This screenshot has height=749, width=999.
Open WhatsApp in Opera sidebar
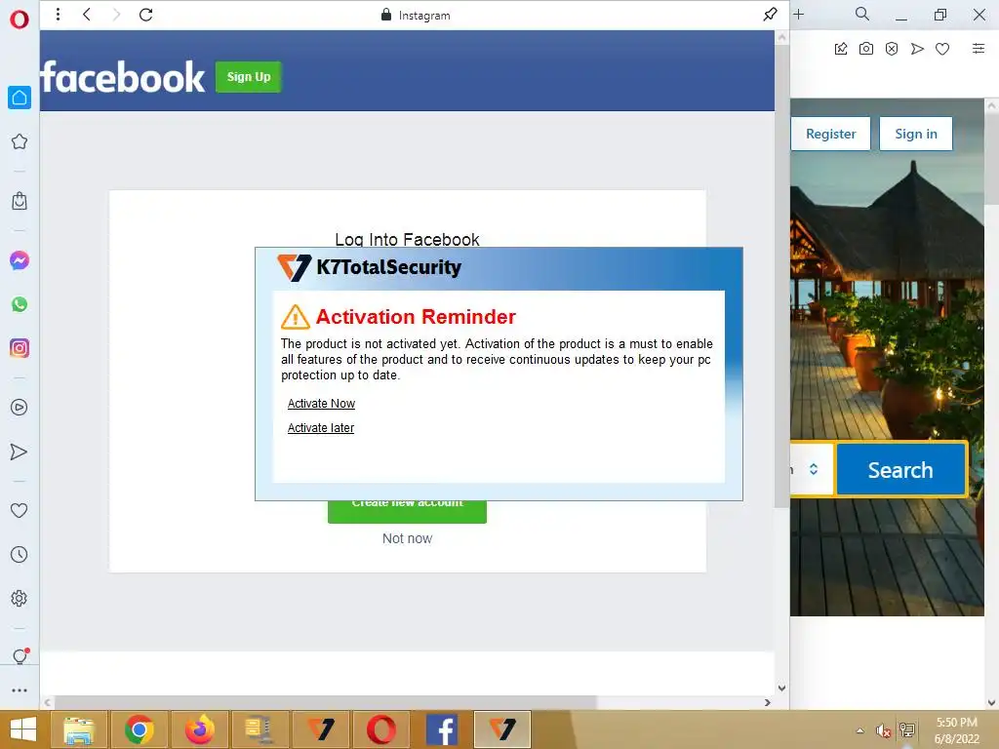(x=20, y=304)
